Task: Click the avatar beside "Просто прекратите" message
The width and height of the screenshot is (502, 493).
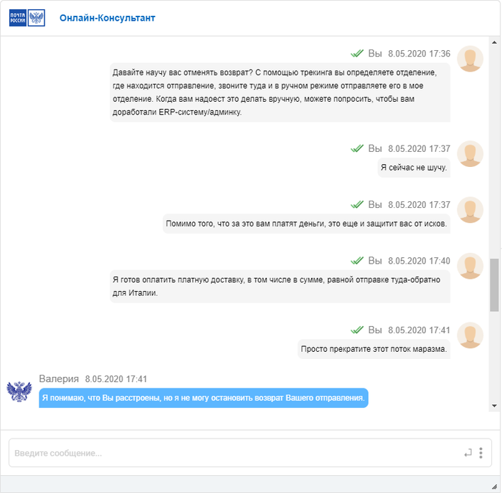Action: (470, 335)
